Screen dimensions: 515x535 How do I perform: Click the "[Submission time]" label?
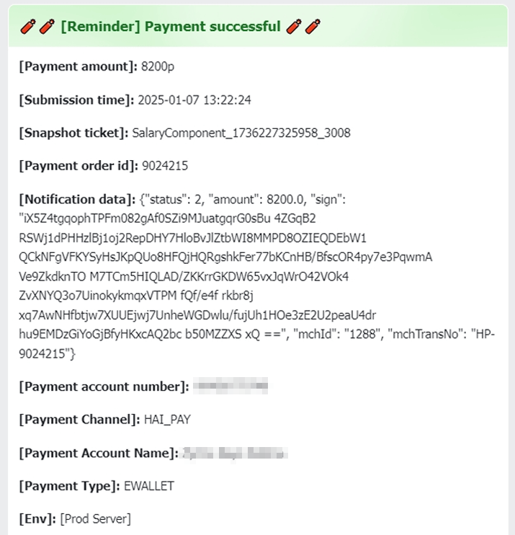tap(76, 100)
